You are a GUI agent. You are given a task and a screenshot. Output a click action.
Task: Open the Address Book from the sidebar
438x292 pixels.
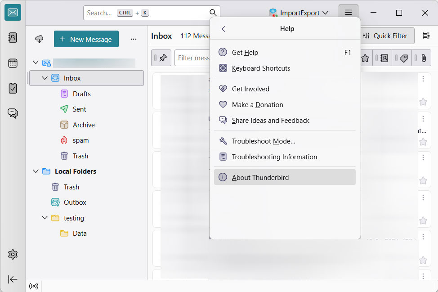coord(13,38)
